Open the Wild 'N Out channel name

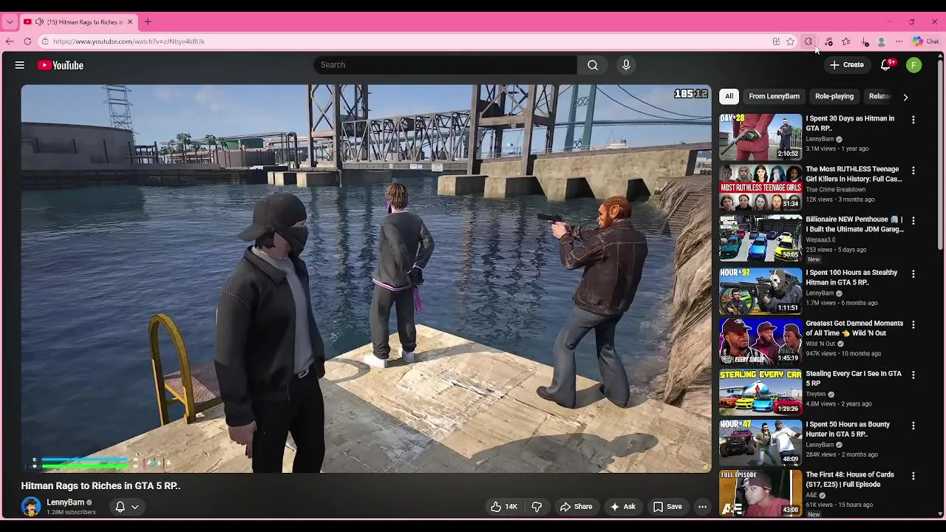coord(820,344)
